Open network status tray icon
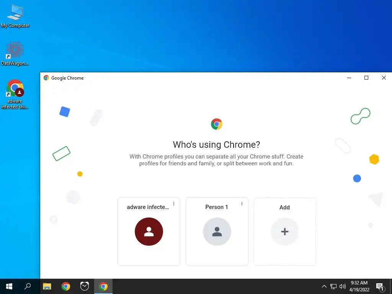Image resolution: width=392 pixels, height=294 pixels. 333,286
